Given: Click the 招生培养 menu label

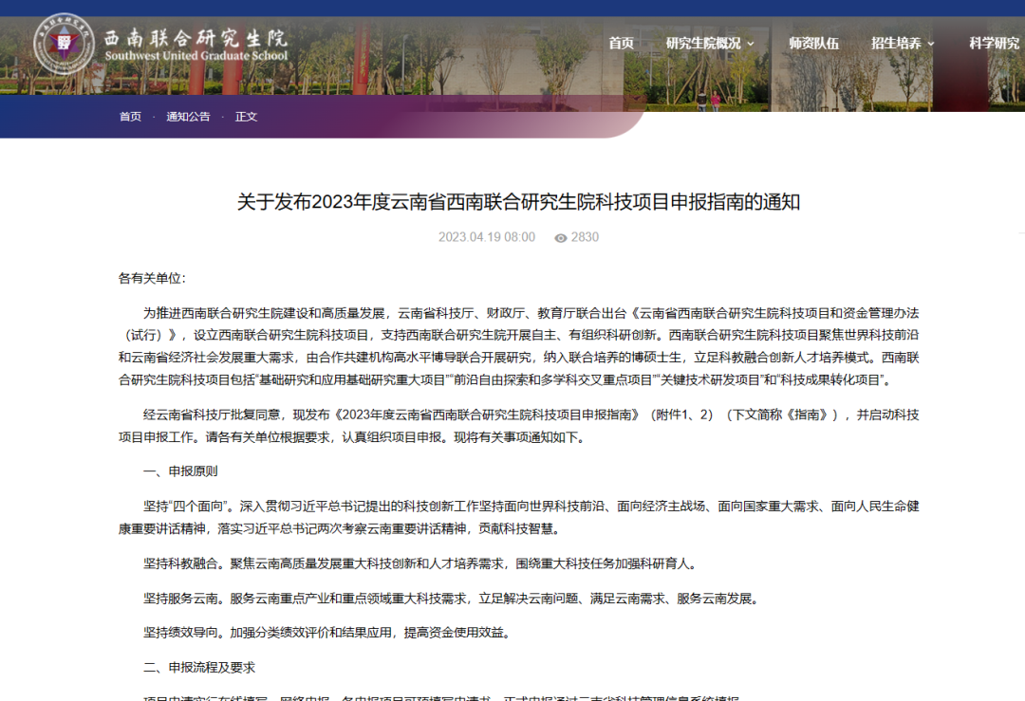Looking at the screenshot, I should click(x=896, y=44).
